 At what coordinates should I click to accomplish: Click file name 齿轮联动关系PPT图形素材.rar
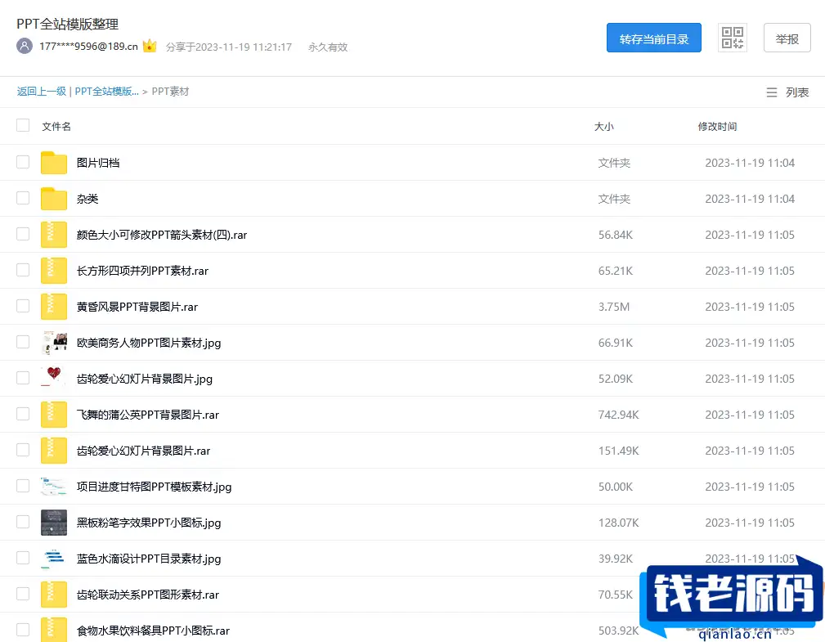[148, 595]
